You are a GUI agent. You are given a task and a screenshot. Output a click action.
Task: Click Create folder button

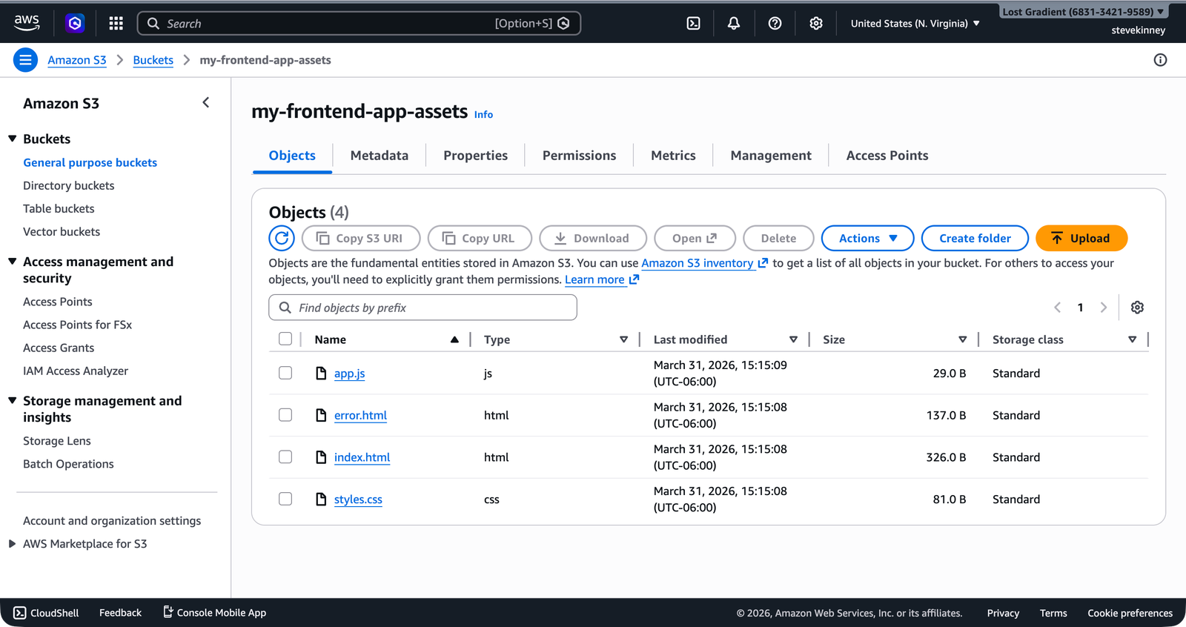975,238
